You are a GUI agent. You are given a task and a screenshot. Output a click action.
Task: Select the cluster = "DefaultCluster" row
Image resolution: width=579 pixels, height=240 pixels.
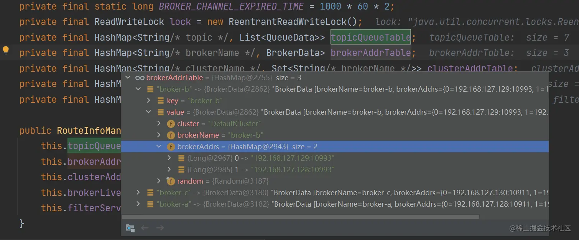(x=335, y=124)
